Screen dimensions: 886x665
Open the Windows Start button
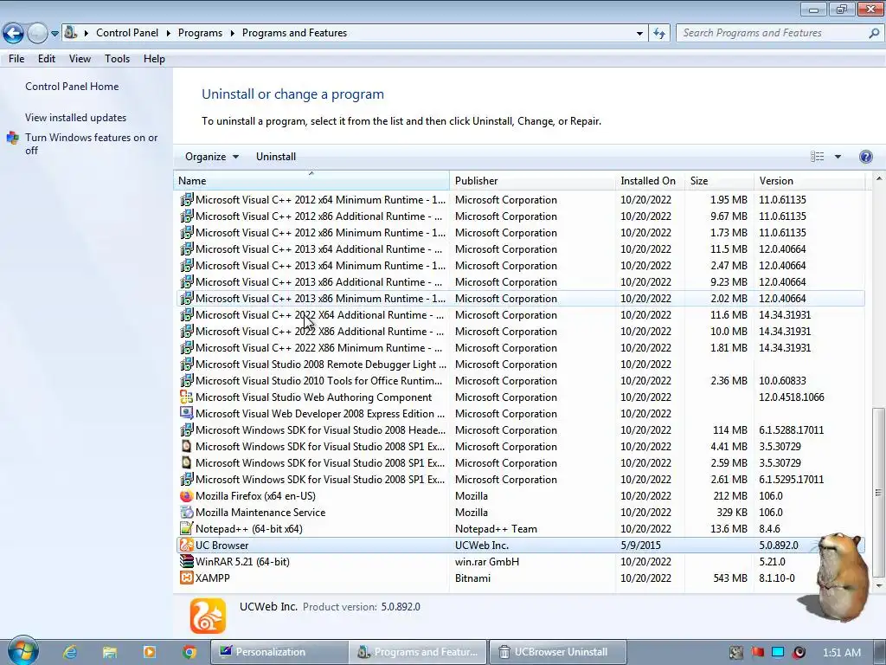click(23, 651)
